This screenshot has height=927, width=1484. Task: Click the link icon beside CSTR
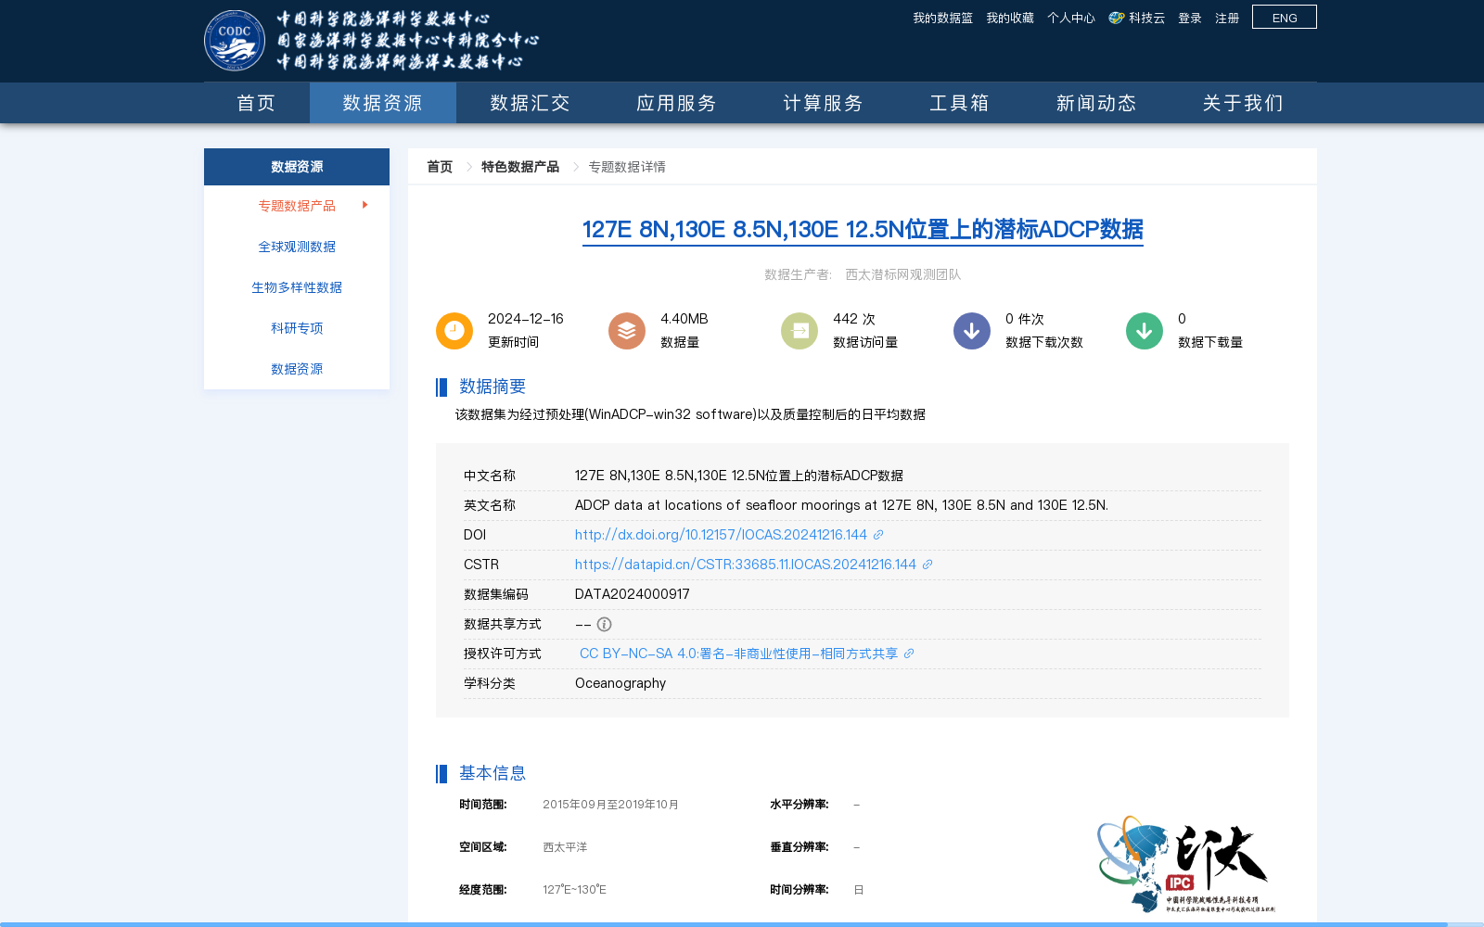point(927,565)
